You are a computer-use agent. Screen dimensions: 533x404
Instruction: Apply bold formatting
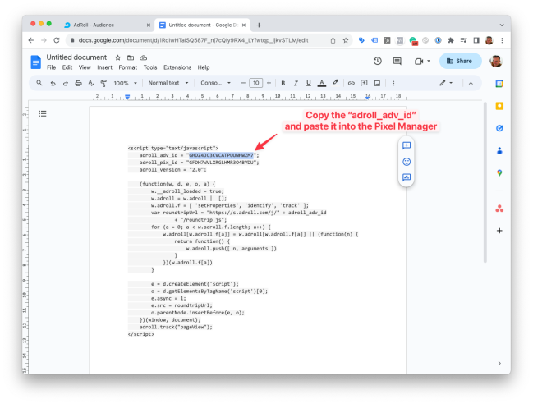(283, 83)
